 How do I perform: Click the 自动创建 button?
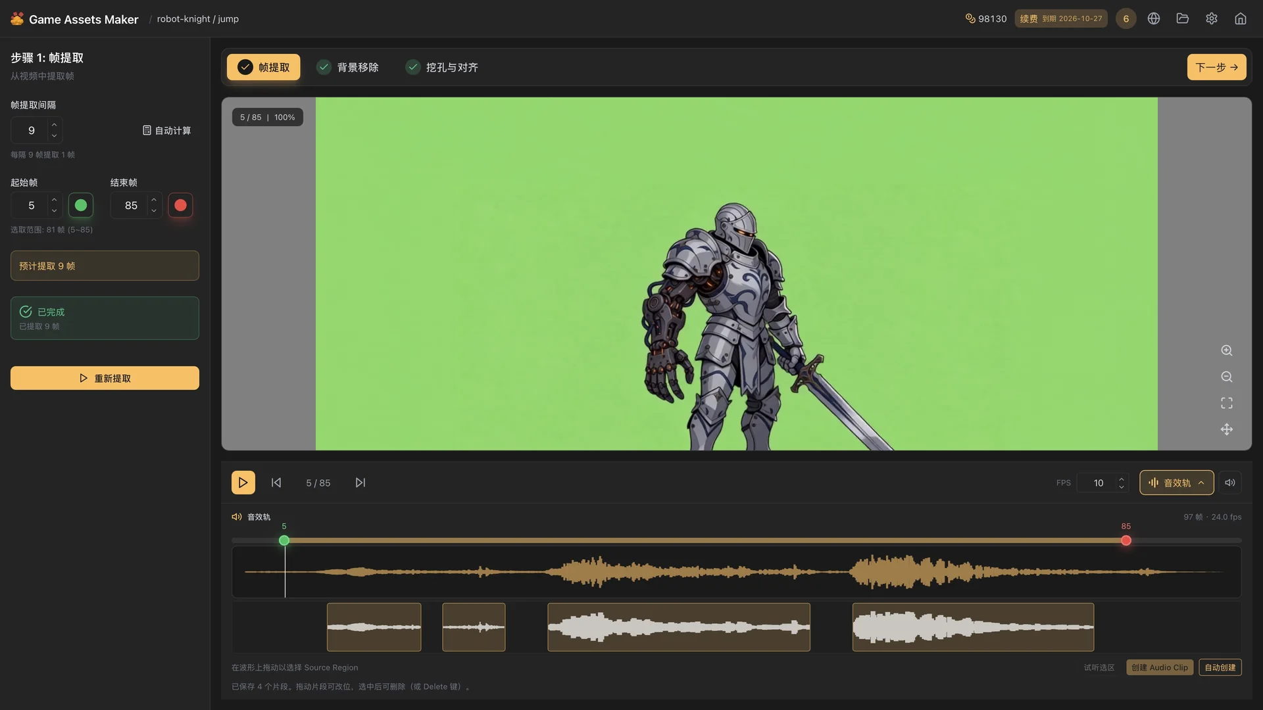coord(1220,667)
